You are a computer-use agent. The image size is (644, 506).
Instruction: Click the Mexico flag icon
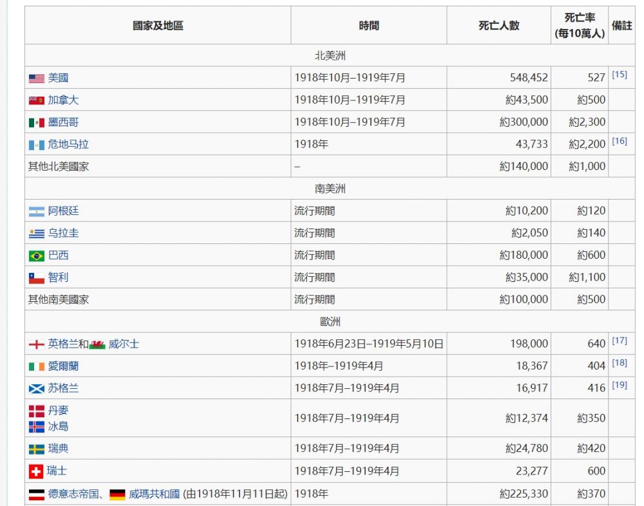pos(36,122)
